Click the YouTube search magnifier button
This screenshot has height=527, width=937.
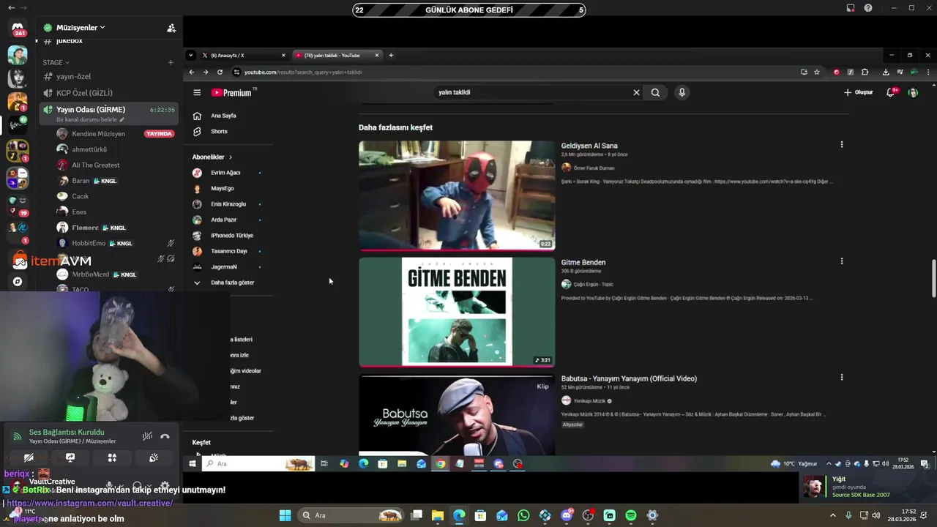655,93
